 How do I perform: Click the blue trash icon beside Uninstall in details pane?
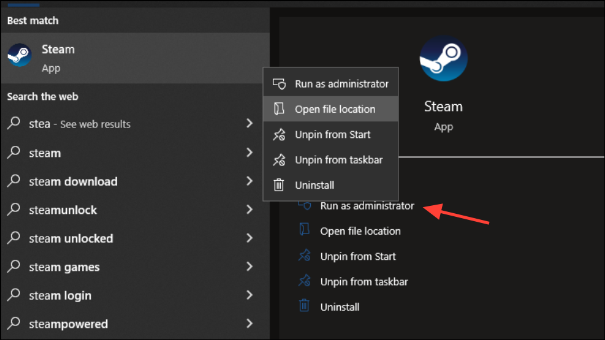pyautogui.click(x=304, y=306)
